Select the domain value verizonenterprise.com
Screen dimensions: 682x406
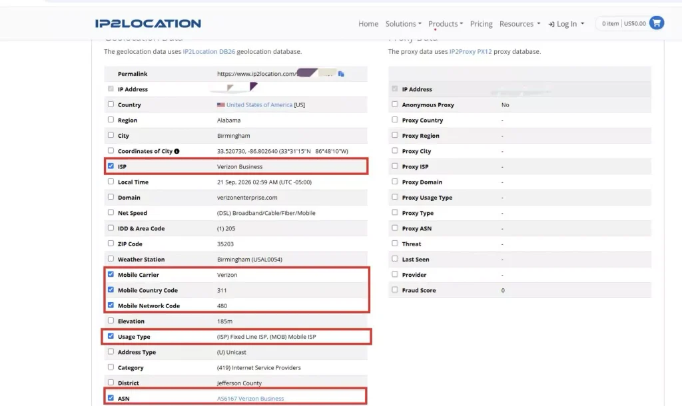[247, 198]
